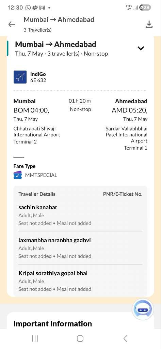Open the chatbot assistant icon
161x349 pixels.
(x=143, y=309)
